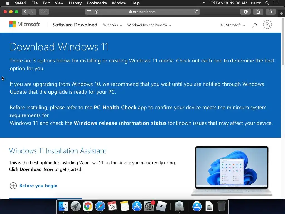Open the Apple menu
This screenshot has height=214, width=285.
tap(8, 3)
